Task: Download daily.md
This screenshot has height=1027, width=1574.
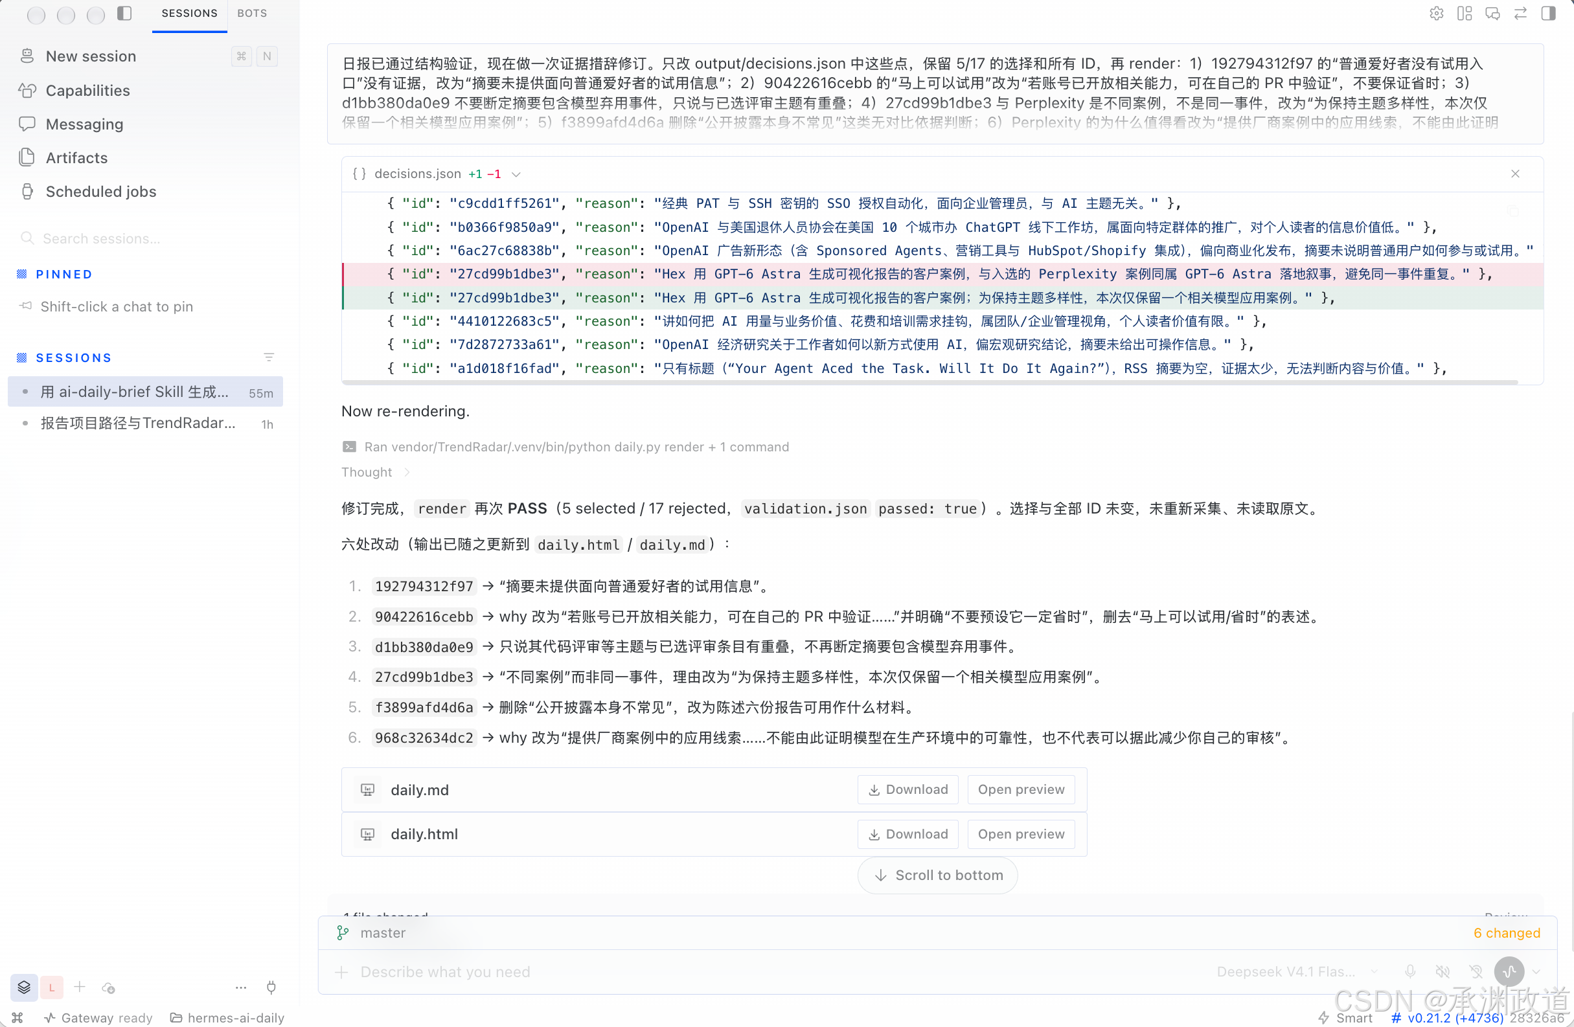Action: [907, 789]
